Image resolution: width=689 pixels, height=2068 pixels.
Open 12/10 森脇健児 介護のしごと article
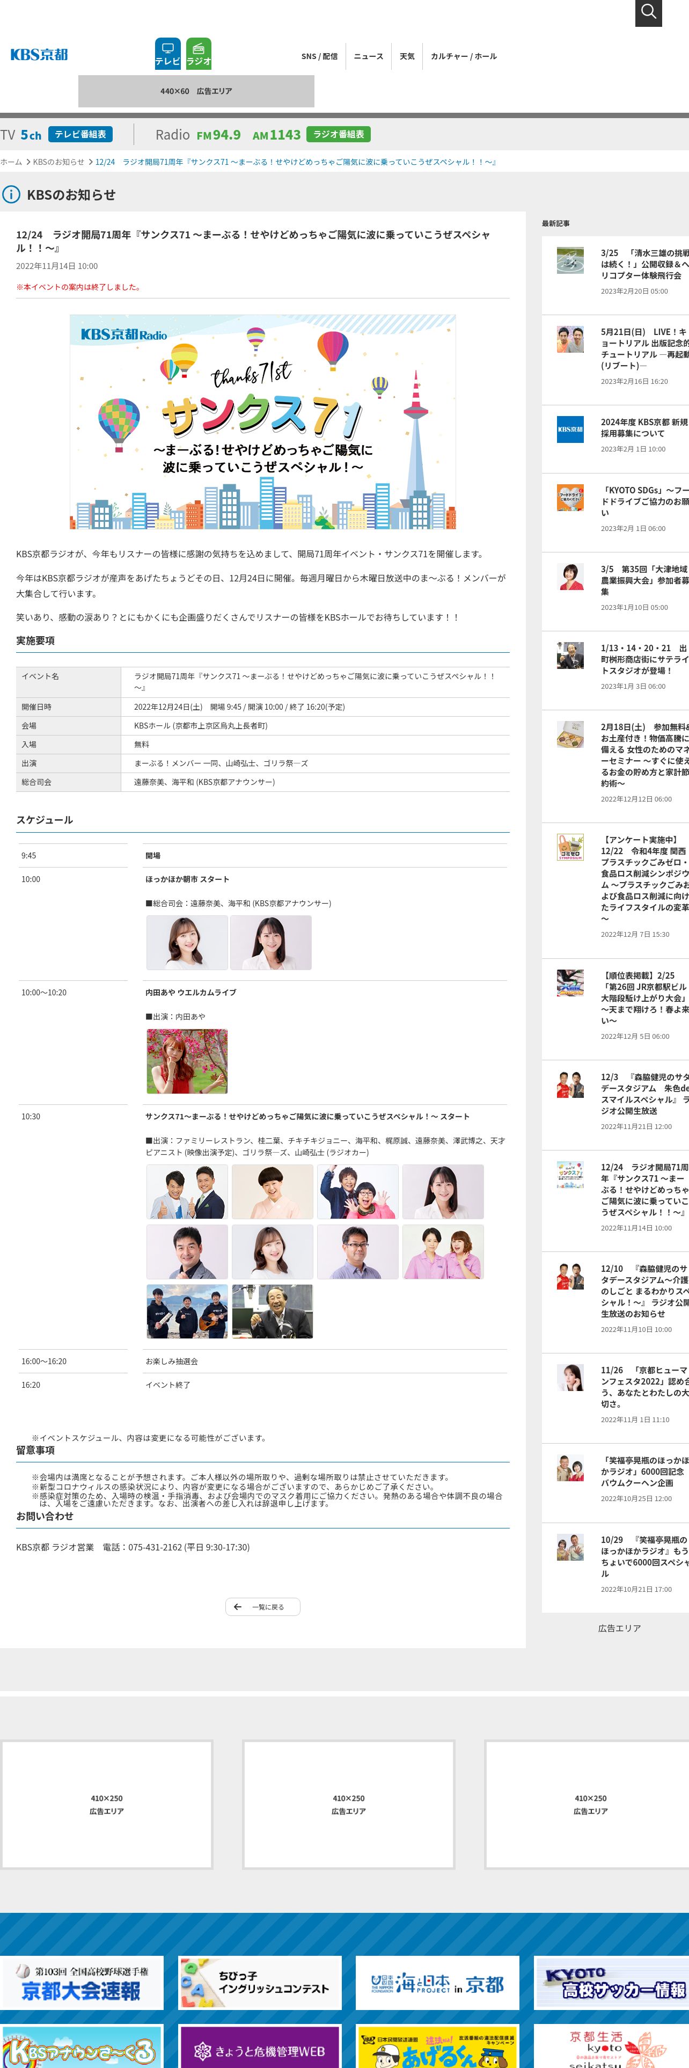[x=645, y=1290]
